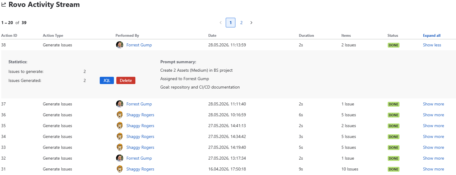Screen dimensions: 456x175
Task: Click 'Assigned to Forrest Gump' prompt line
Action: [x=185, y=79]
